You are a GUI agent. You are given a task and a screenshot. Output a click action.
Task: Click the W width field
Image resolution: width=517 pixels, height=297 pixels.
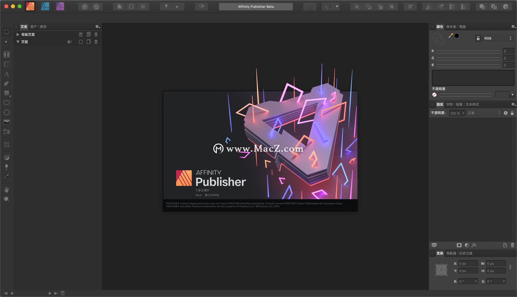(x=496, y=264)
